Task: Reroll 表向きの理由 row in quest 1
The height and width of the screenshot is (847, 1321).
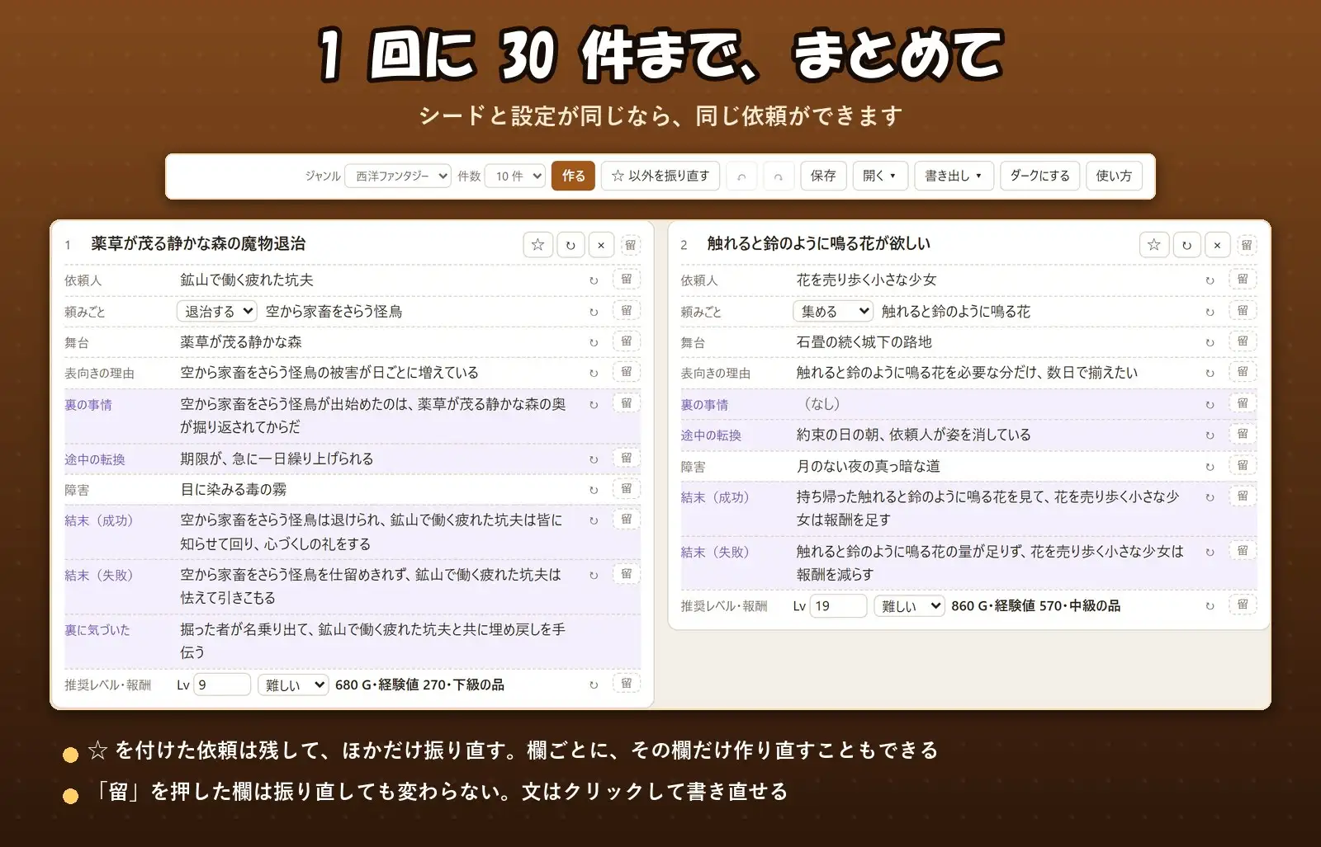Action: click(x=594, y=373)
